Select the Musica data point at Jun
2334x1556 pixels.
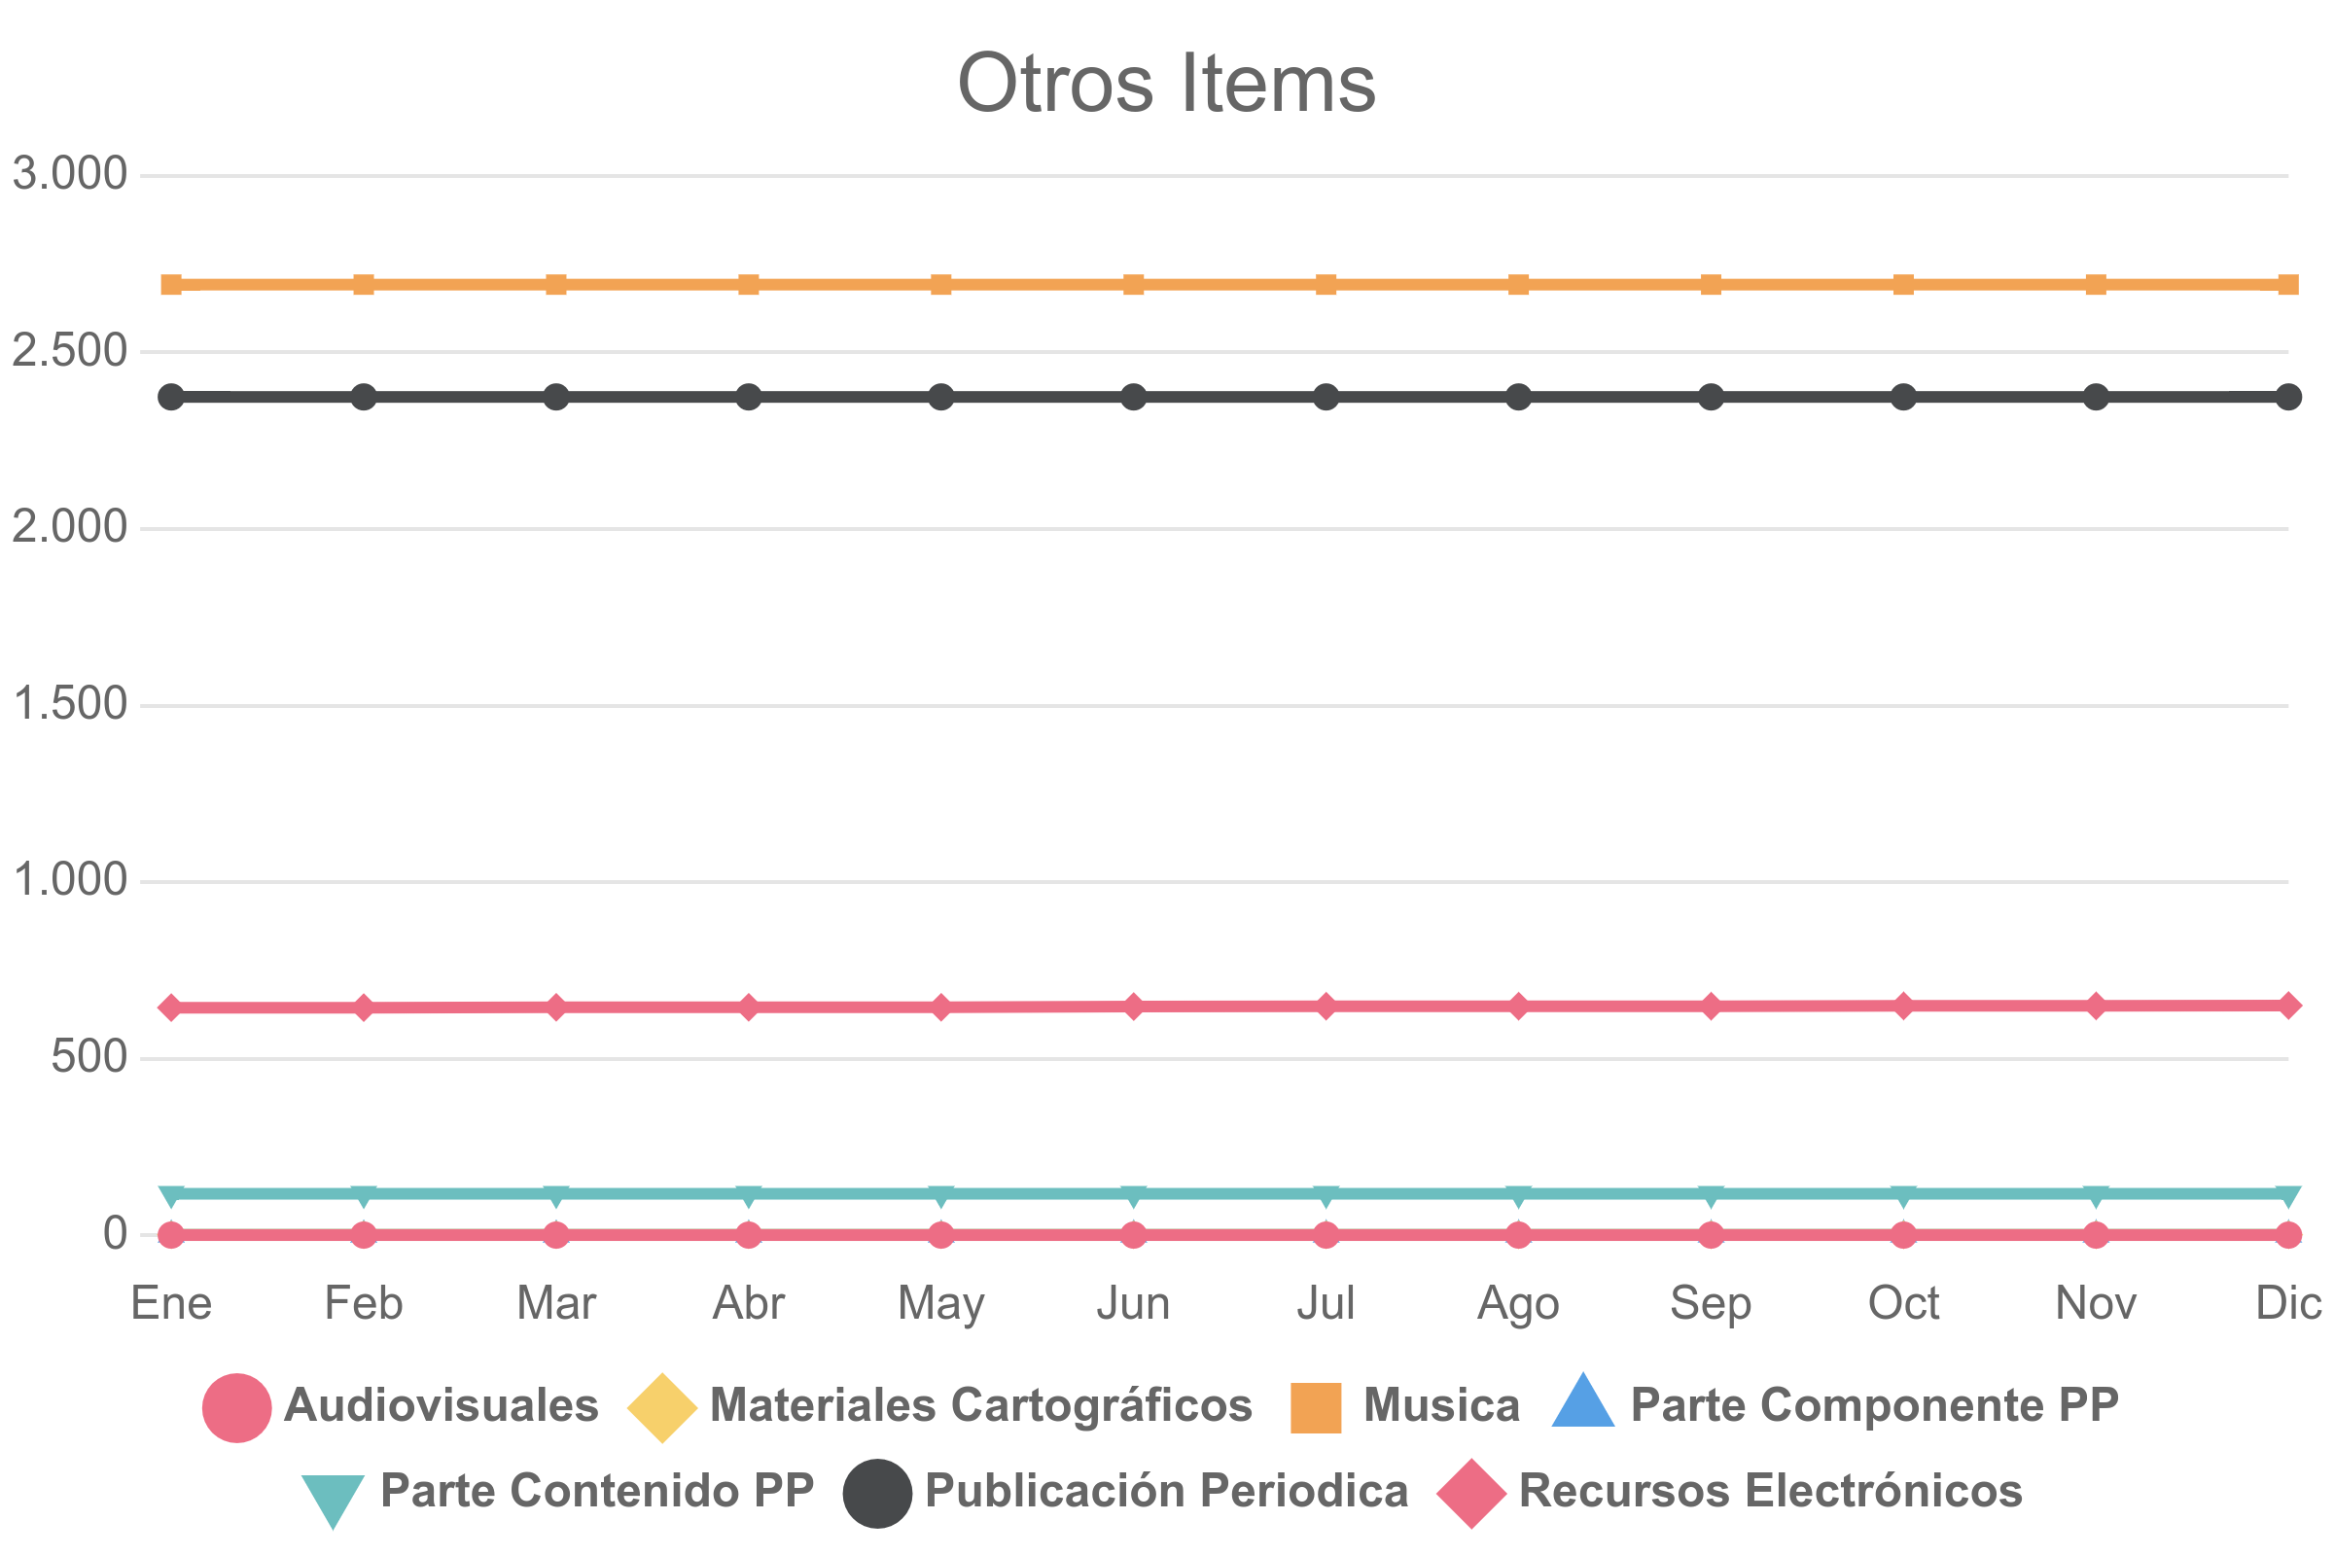point(1133,285)
